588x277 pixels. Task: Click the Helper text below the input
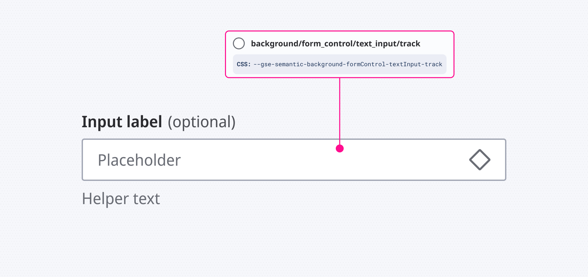(121, 198)
